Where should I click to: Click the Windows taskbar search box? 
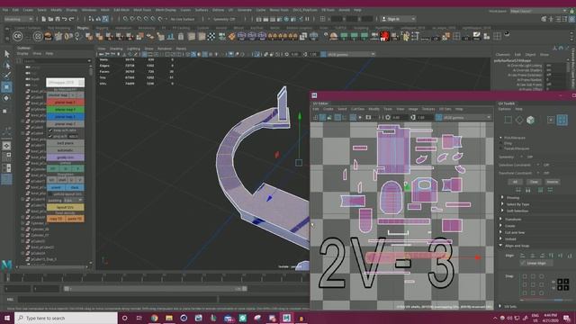(66, 318)
